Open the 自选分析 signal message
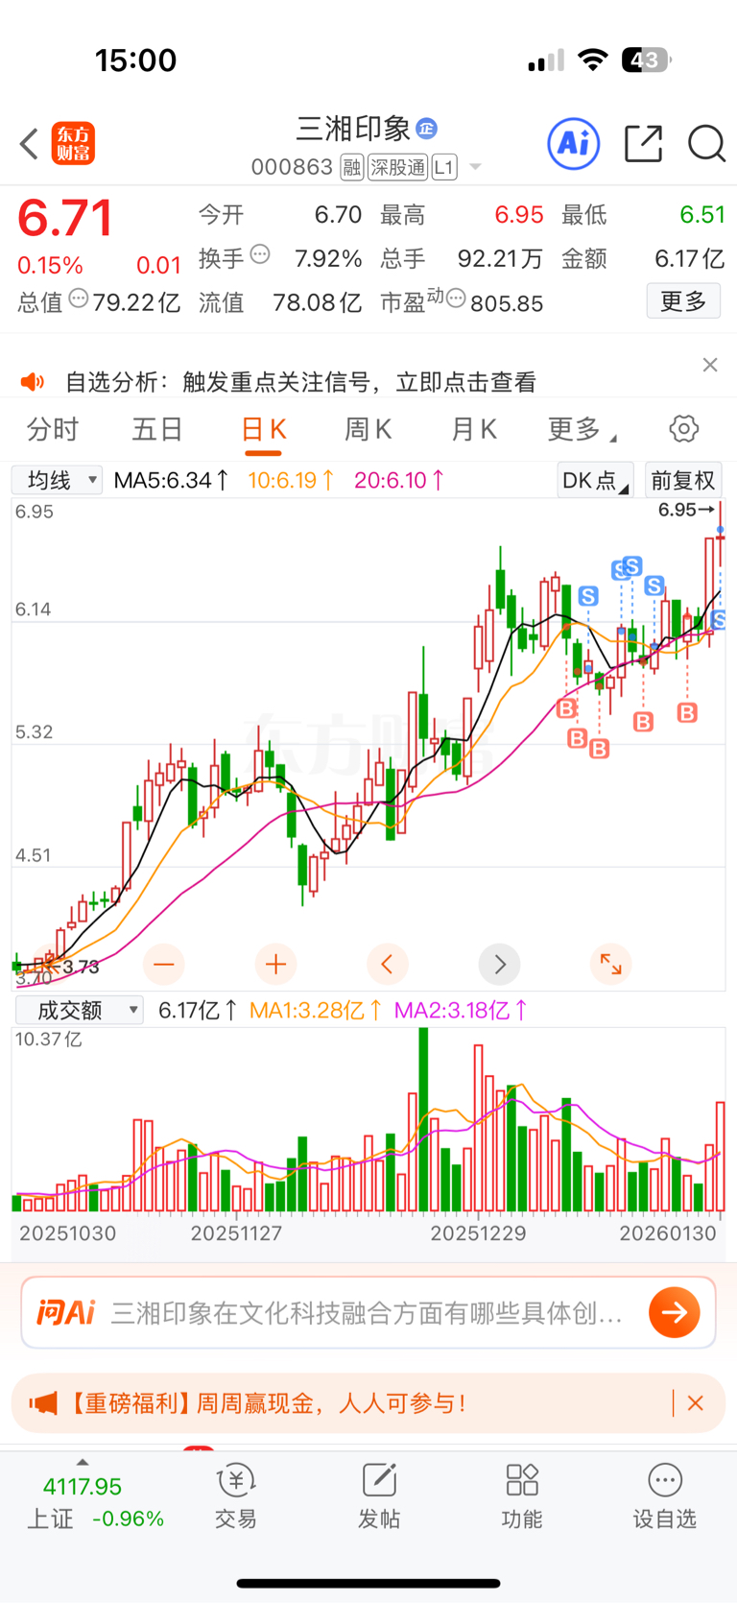The image size is (737, 1603). 300,382
